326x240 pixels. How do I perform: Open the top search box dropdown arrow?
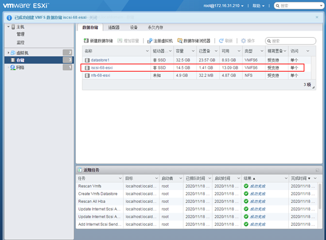click(321, 6)
